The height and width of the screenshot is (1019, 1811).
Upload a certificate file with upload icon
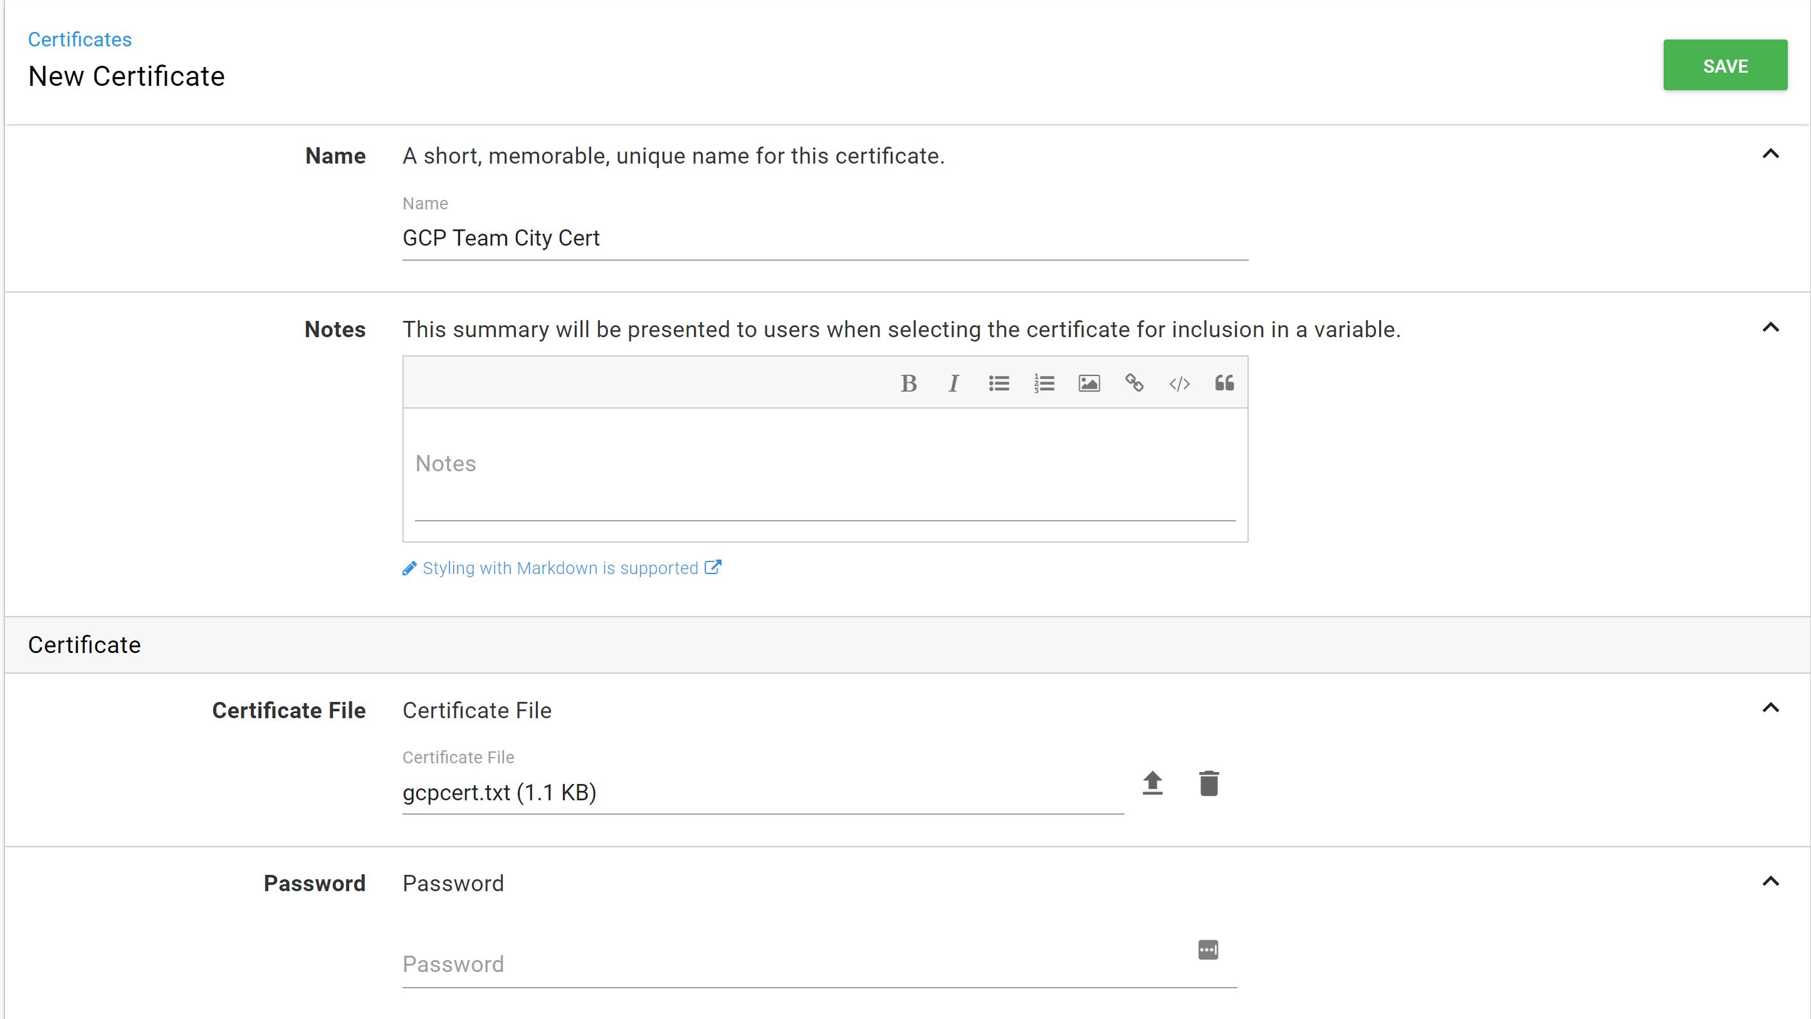click(1152, 783)
